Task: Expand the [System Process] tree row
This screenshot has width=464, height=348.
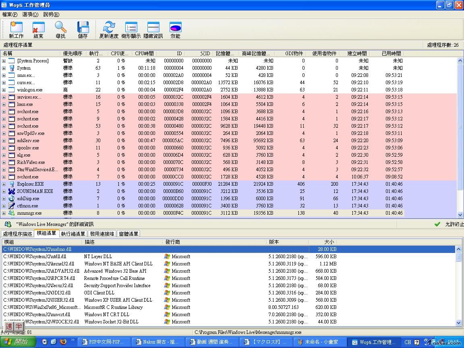Action: pos(4,61)
